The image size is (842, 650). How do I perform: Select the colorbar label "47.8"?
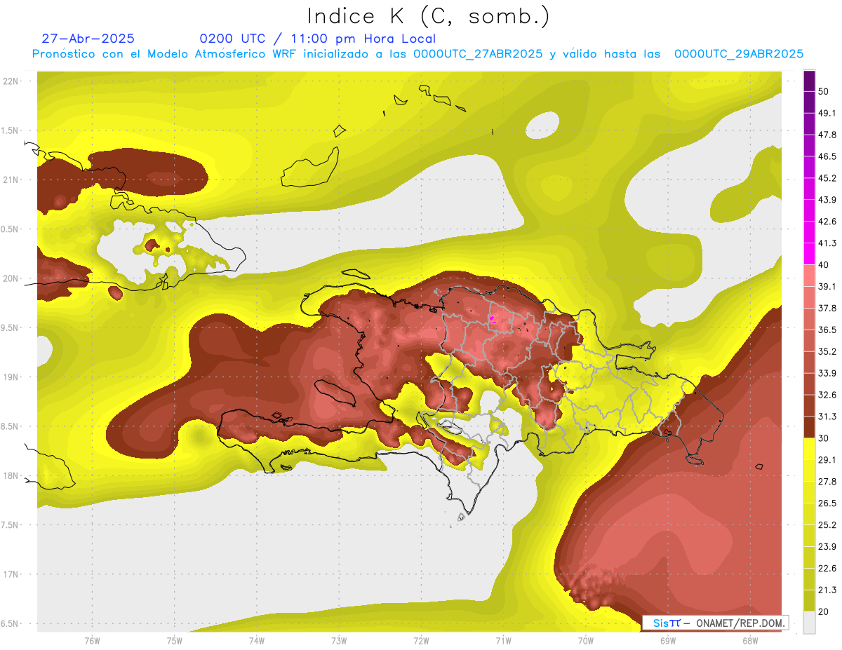point(827,135)
